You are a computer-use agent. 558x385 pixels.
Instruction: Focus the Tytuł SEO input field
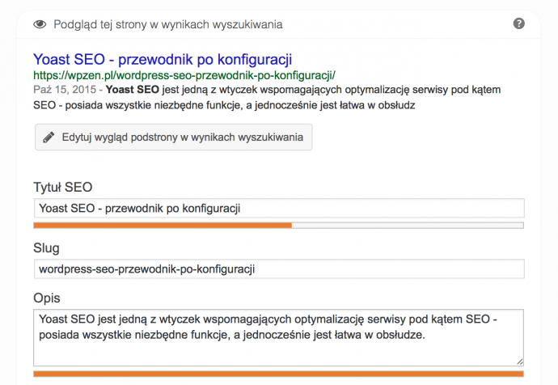[x=279, y=208]
